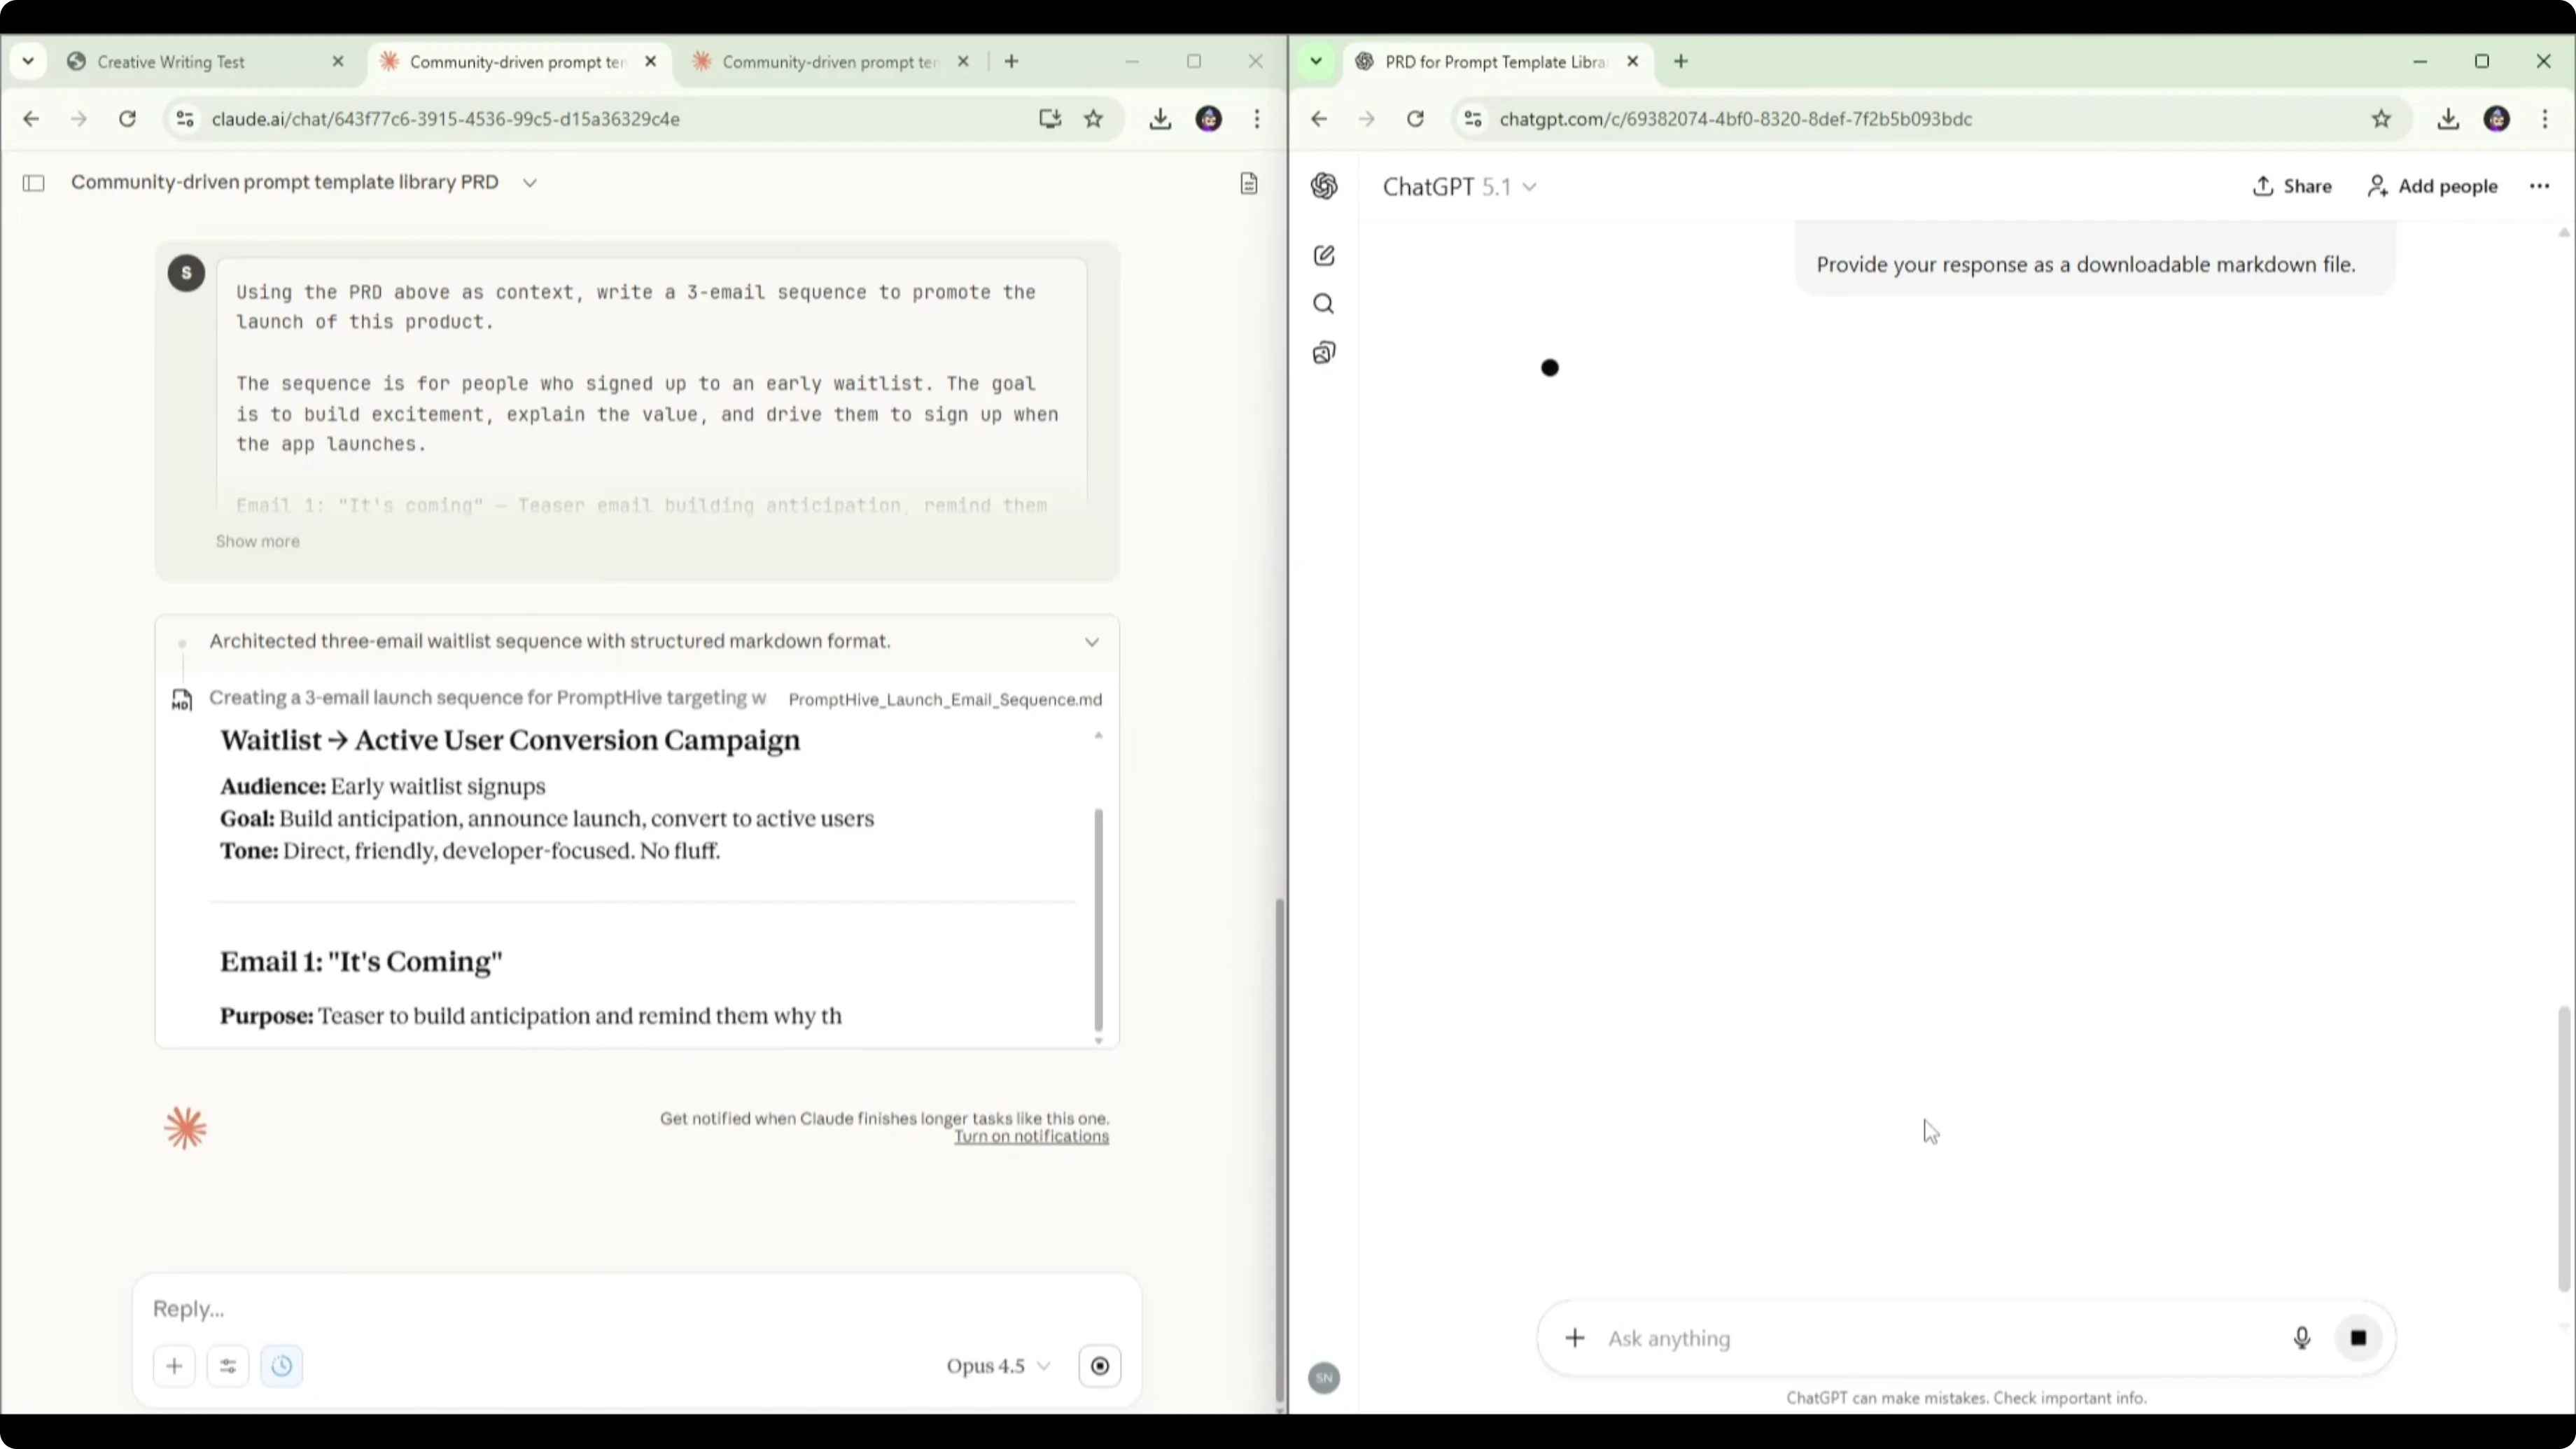This screenshot has width=2576, height=1449.
Task: Click the Turn on notifications link
Action: point(1032,1137)
